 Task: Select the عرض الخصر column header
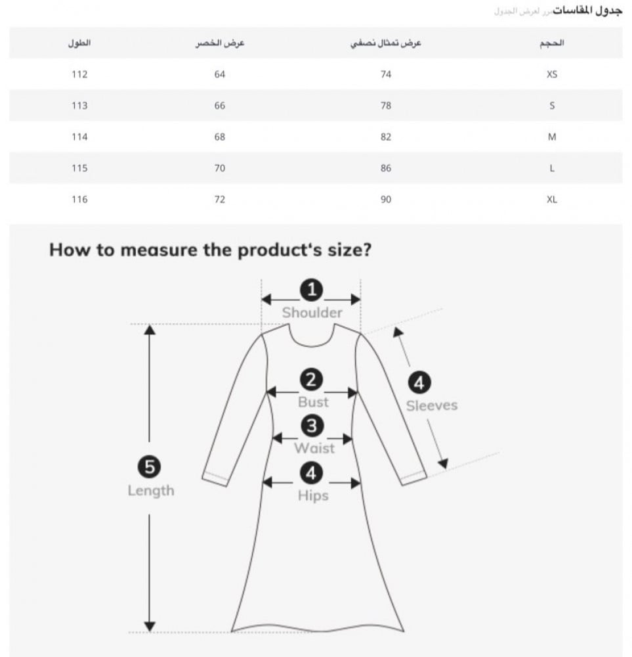click(x=219, y=43)
